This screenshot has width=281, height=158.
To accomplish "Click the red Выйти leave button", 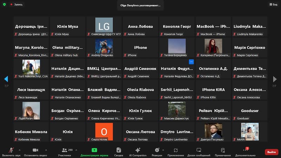I will [x=272, y=152].
